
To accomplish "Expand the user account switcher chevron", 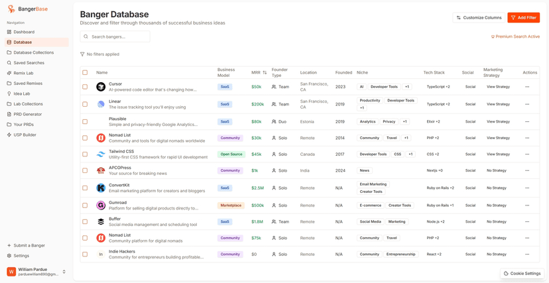I will (64, 272).
